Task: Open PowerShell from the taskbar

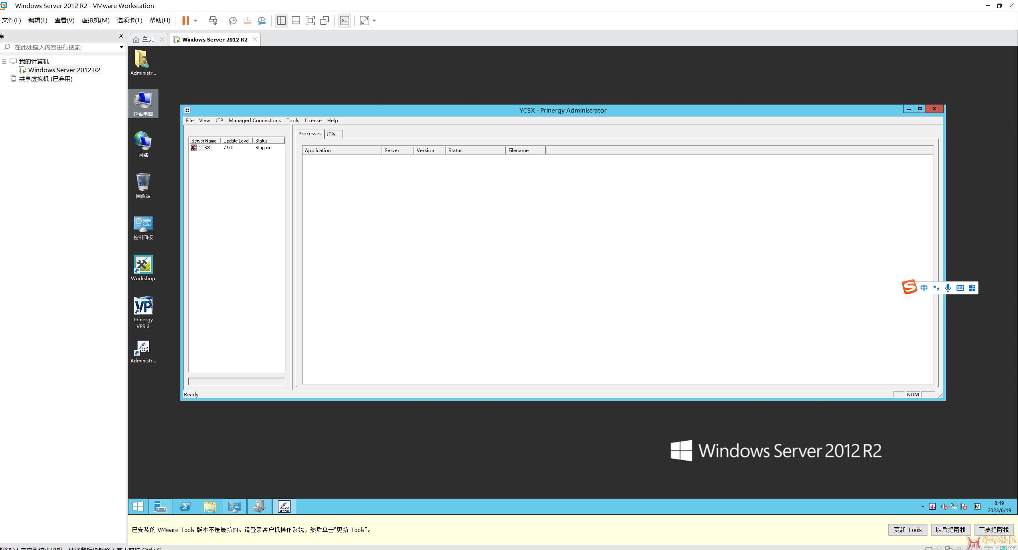Action: pyautogui.click(x=185, y=506)
